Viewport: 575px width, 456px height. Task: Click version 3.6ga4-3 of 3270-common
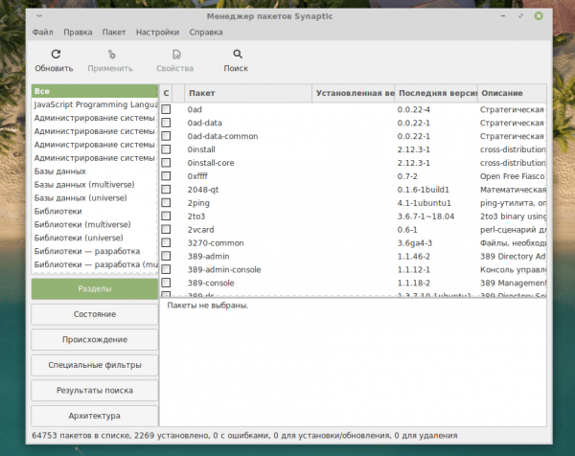(415, 243)
